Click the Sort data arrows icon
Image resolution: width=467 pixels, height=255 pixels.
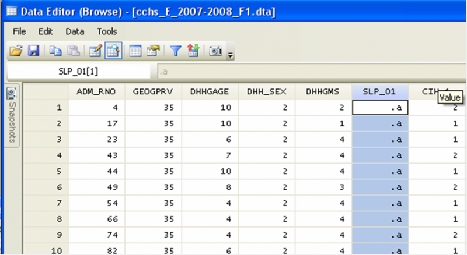click(193, 51)
